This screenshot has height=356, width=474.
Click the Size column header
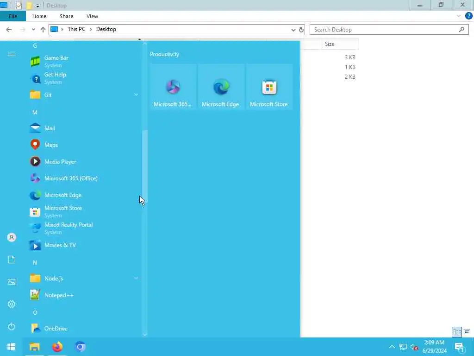click(x=340, y=44)
